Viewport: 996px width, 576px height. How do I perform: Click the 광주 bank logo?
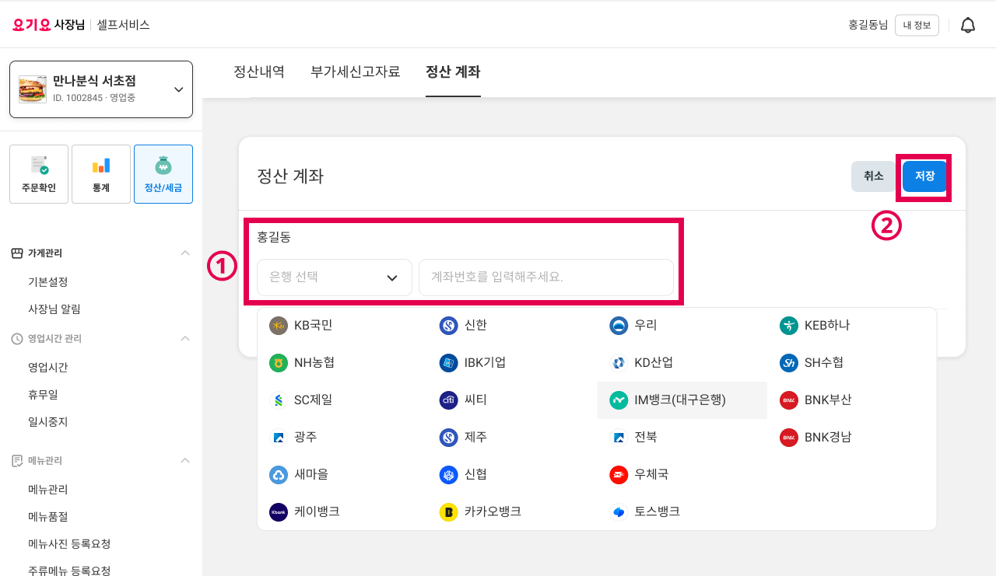pyautogui.click(x=279, y=438)
